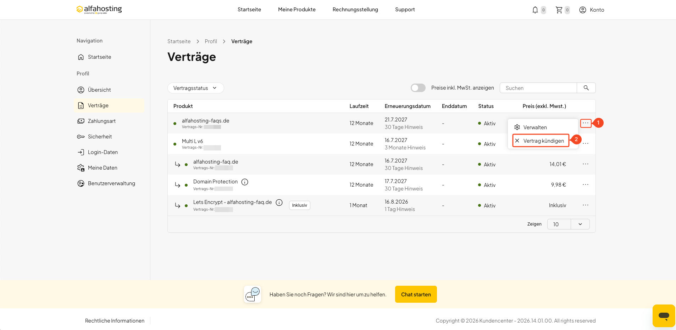Open three-dot menu for Domain Protection row
Image resolution: width=676 pixels, height=330 pixels.
(586, 184)
